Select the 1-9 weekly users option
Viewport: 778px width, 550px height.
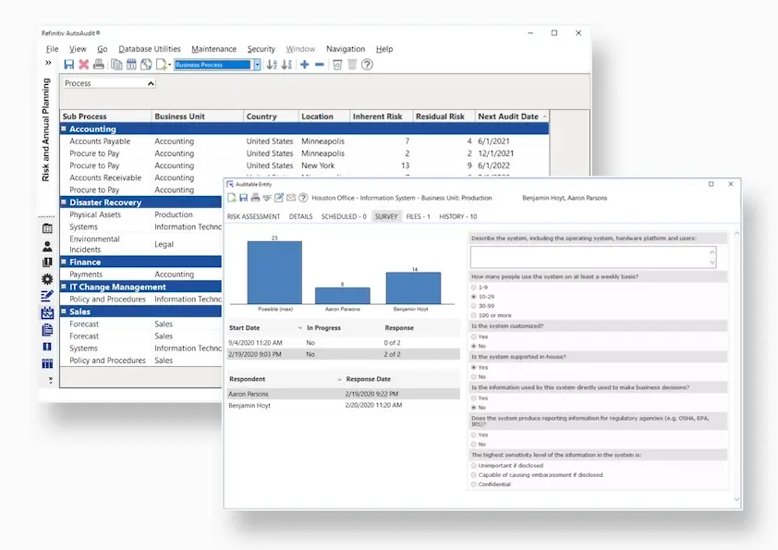point(474,287)
